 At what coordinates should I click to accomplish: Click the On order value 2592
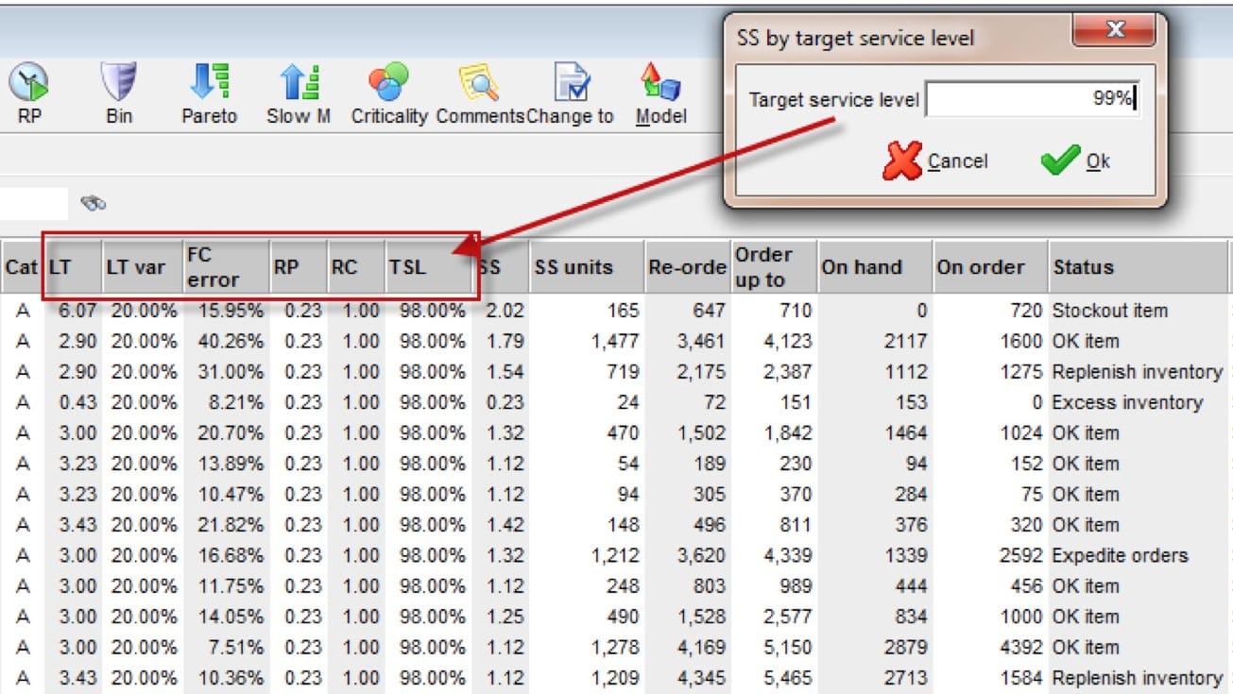pos(1020,555)
